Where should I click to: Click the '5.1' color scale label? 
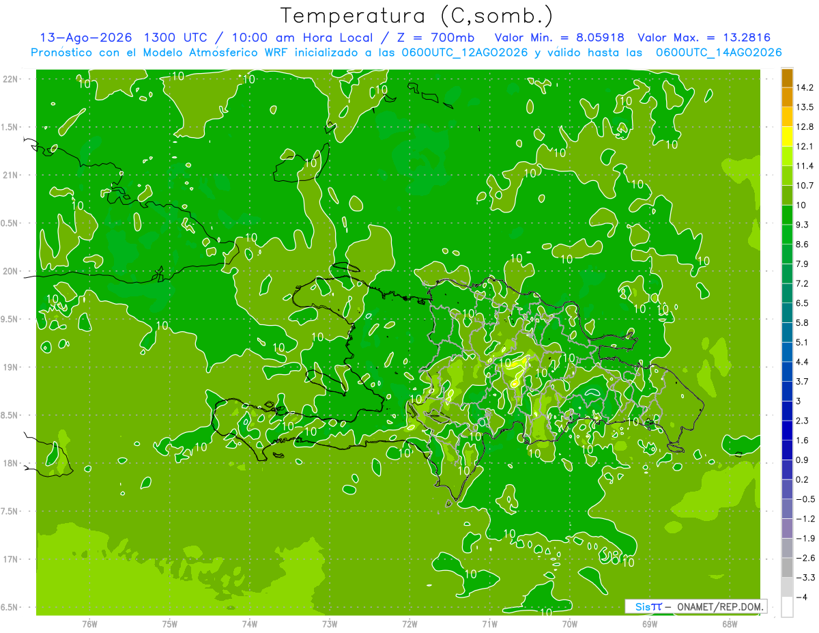click(803, 342)
